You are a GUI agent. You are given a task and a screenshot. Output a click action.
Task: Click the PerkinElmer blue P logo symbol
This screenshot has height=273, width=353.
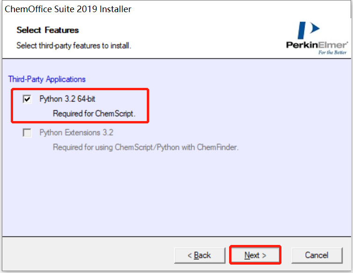click(x=309, y=30)
